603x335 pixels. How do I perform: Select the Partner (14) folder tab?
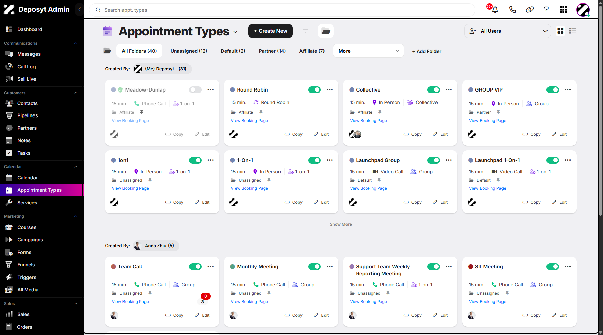pyautogui.click(x=272, y=51)
